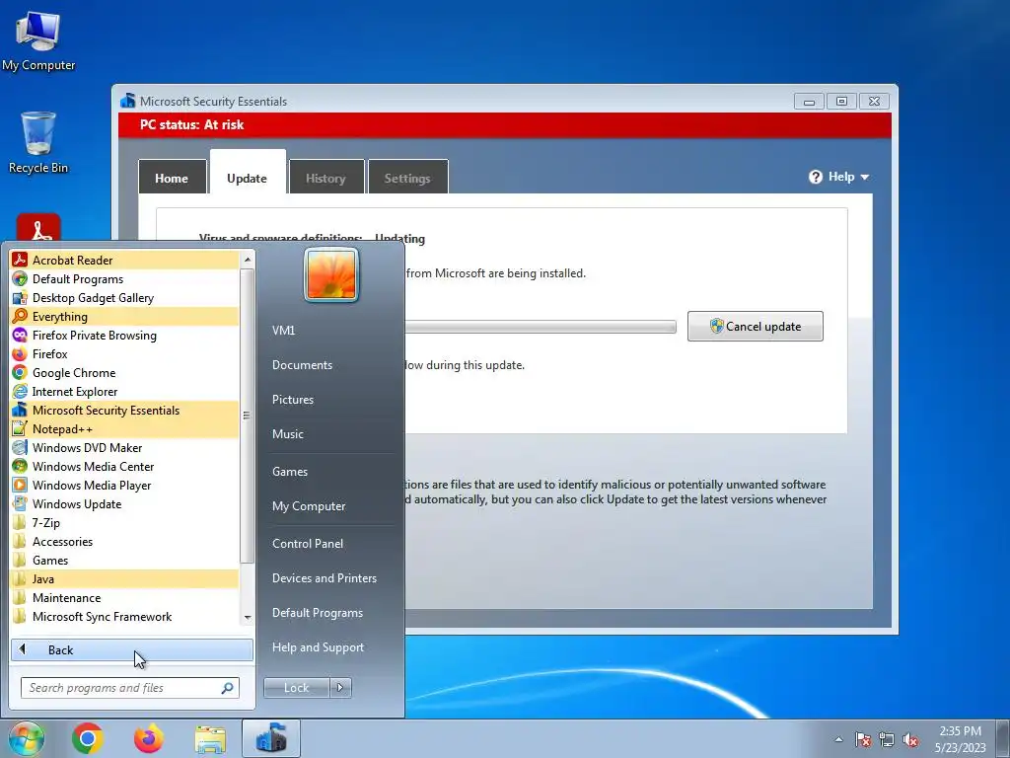Open the shutdown options arrow next to Lock
The width and height of the screenshot is (1010, 758).
[340, 688]
